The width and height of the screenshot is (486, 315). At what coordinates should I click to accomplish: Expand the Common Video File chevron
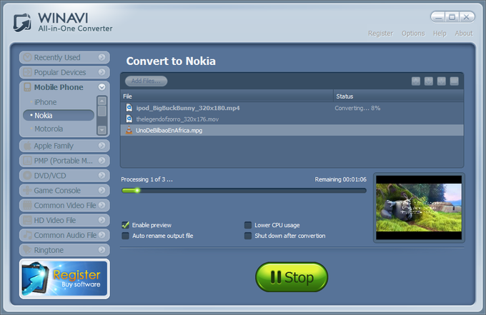pos(101,205)
